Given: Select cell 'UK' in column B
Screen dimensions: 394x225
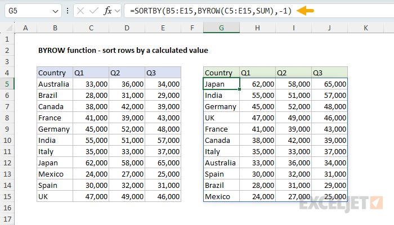Looking at the screenshot, I should pos(55,197).
